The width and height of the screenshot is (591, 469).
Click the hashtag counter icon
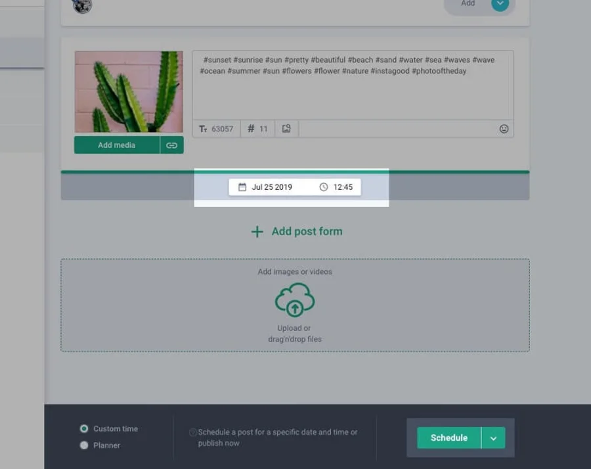point(251,129)
